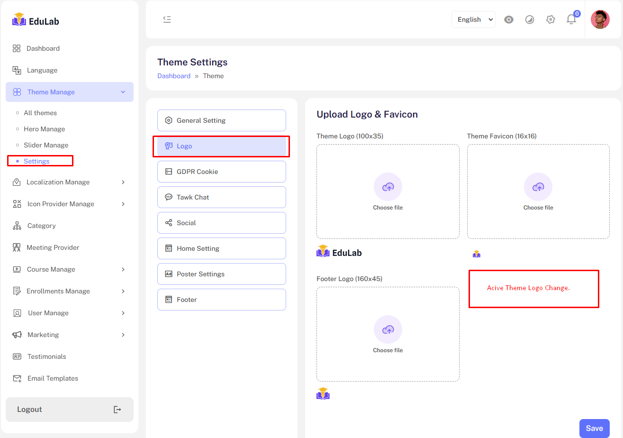This screenshot has width=623, height=438.
Task: Click the user profile avatar
Action: coord(600,19)
